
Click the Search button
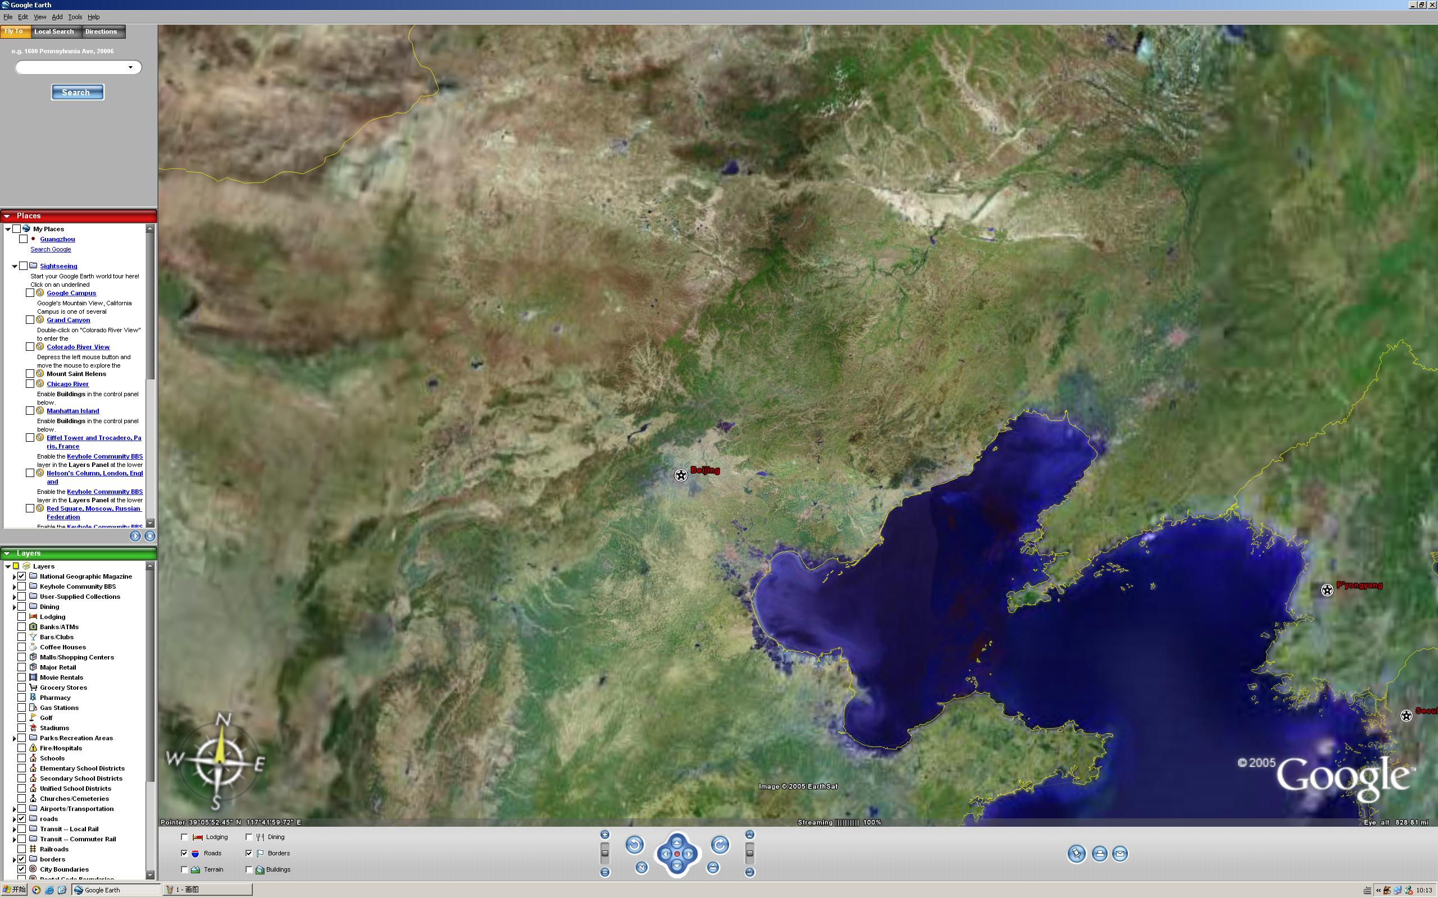[x=78, y=93]
